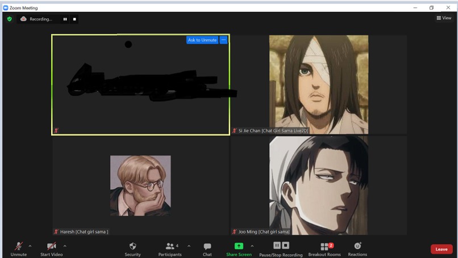Expand audio options arrow beside Unmute
The height and width of the screenshot is (258, 458).
click(x=30, y=246)
